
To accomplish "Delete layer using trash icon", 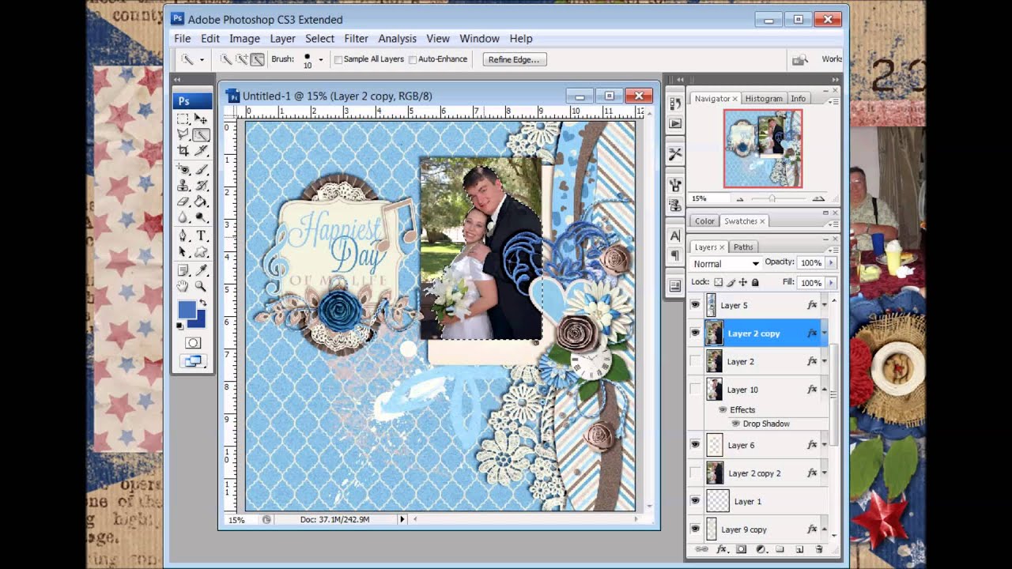I will point(819,549).
